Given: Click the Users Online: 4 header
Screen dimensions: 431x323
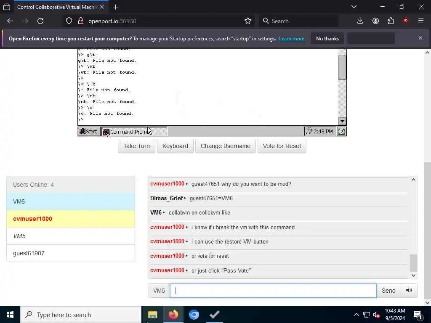Looking at the screenshot, I should click(x=71, y=185).
